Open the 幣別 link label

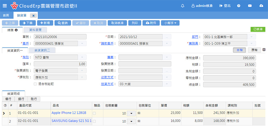pyautogui.click(x=26, y=57)
